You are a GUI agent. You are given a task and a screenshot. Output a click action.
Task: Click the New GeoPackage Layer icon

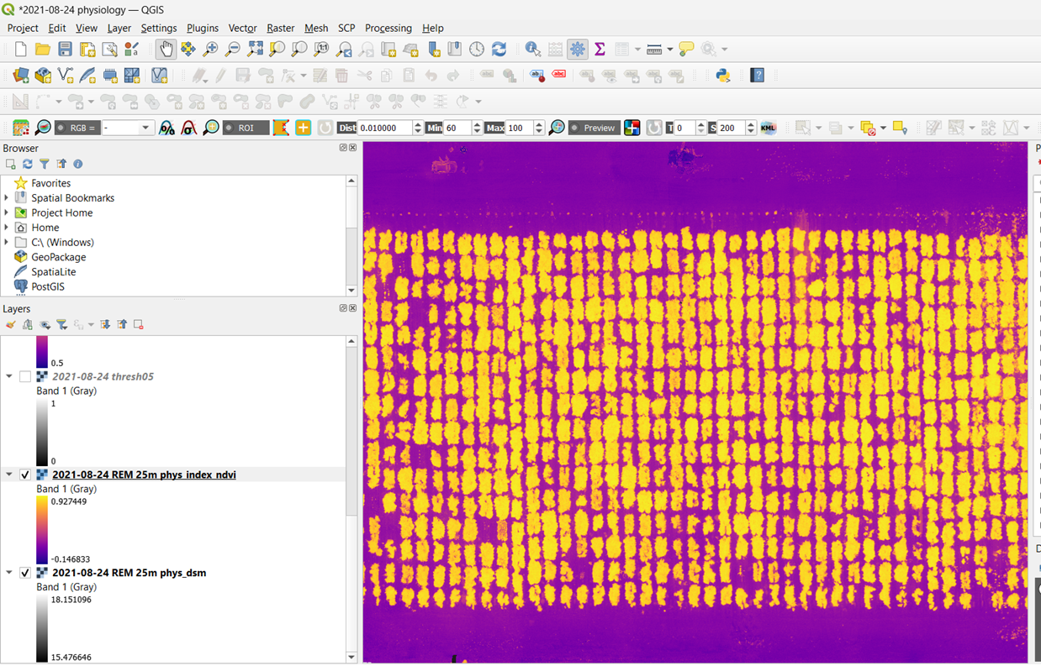click(43, 76)
